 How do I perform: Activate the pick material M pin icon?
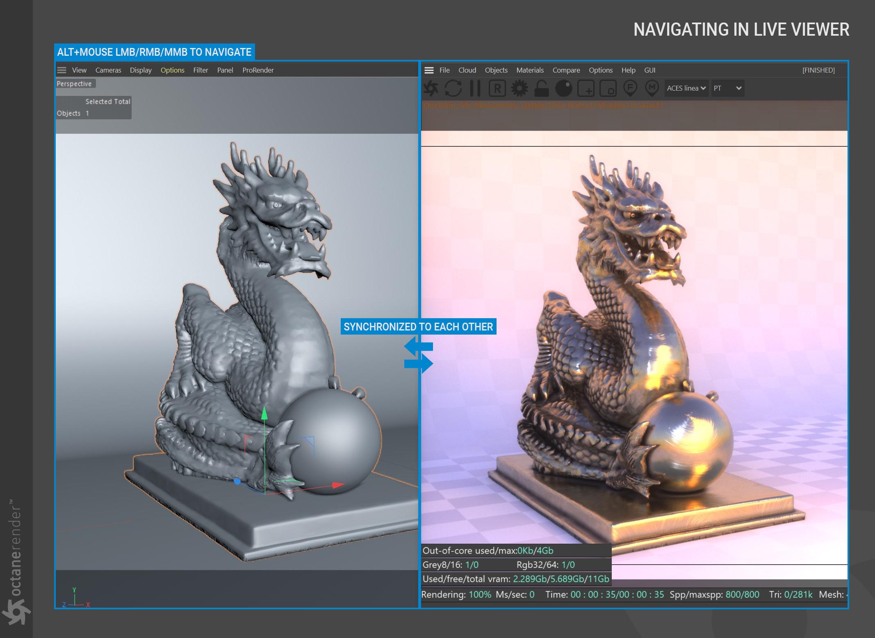(x=652, y=87)
